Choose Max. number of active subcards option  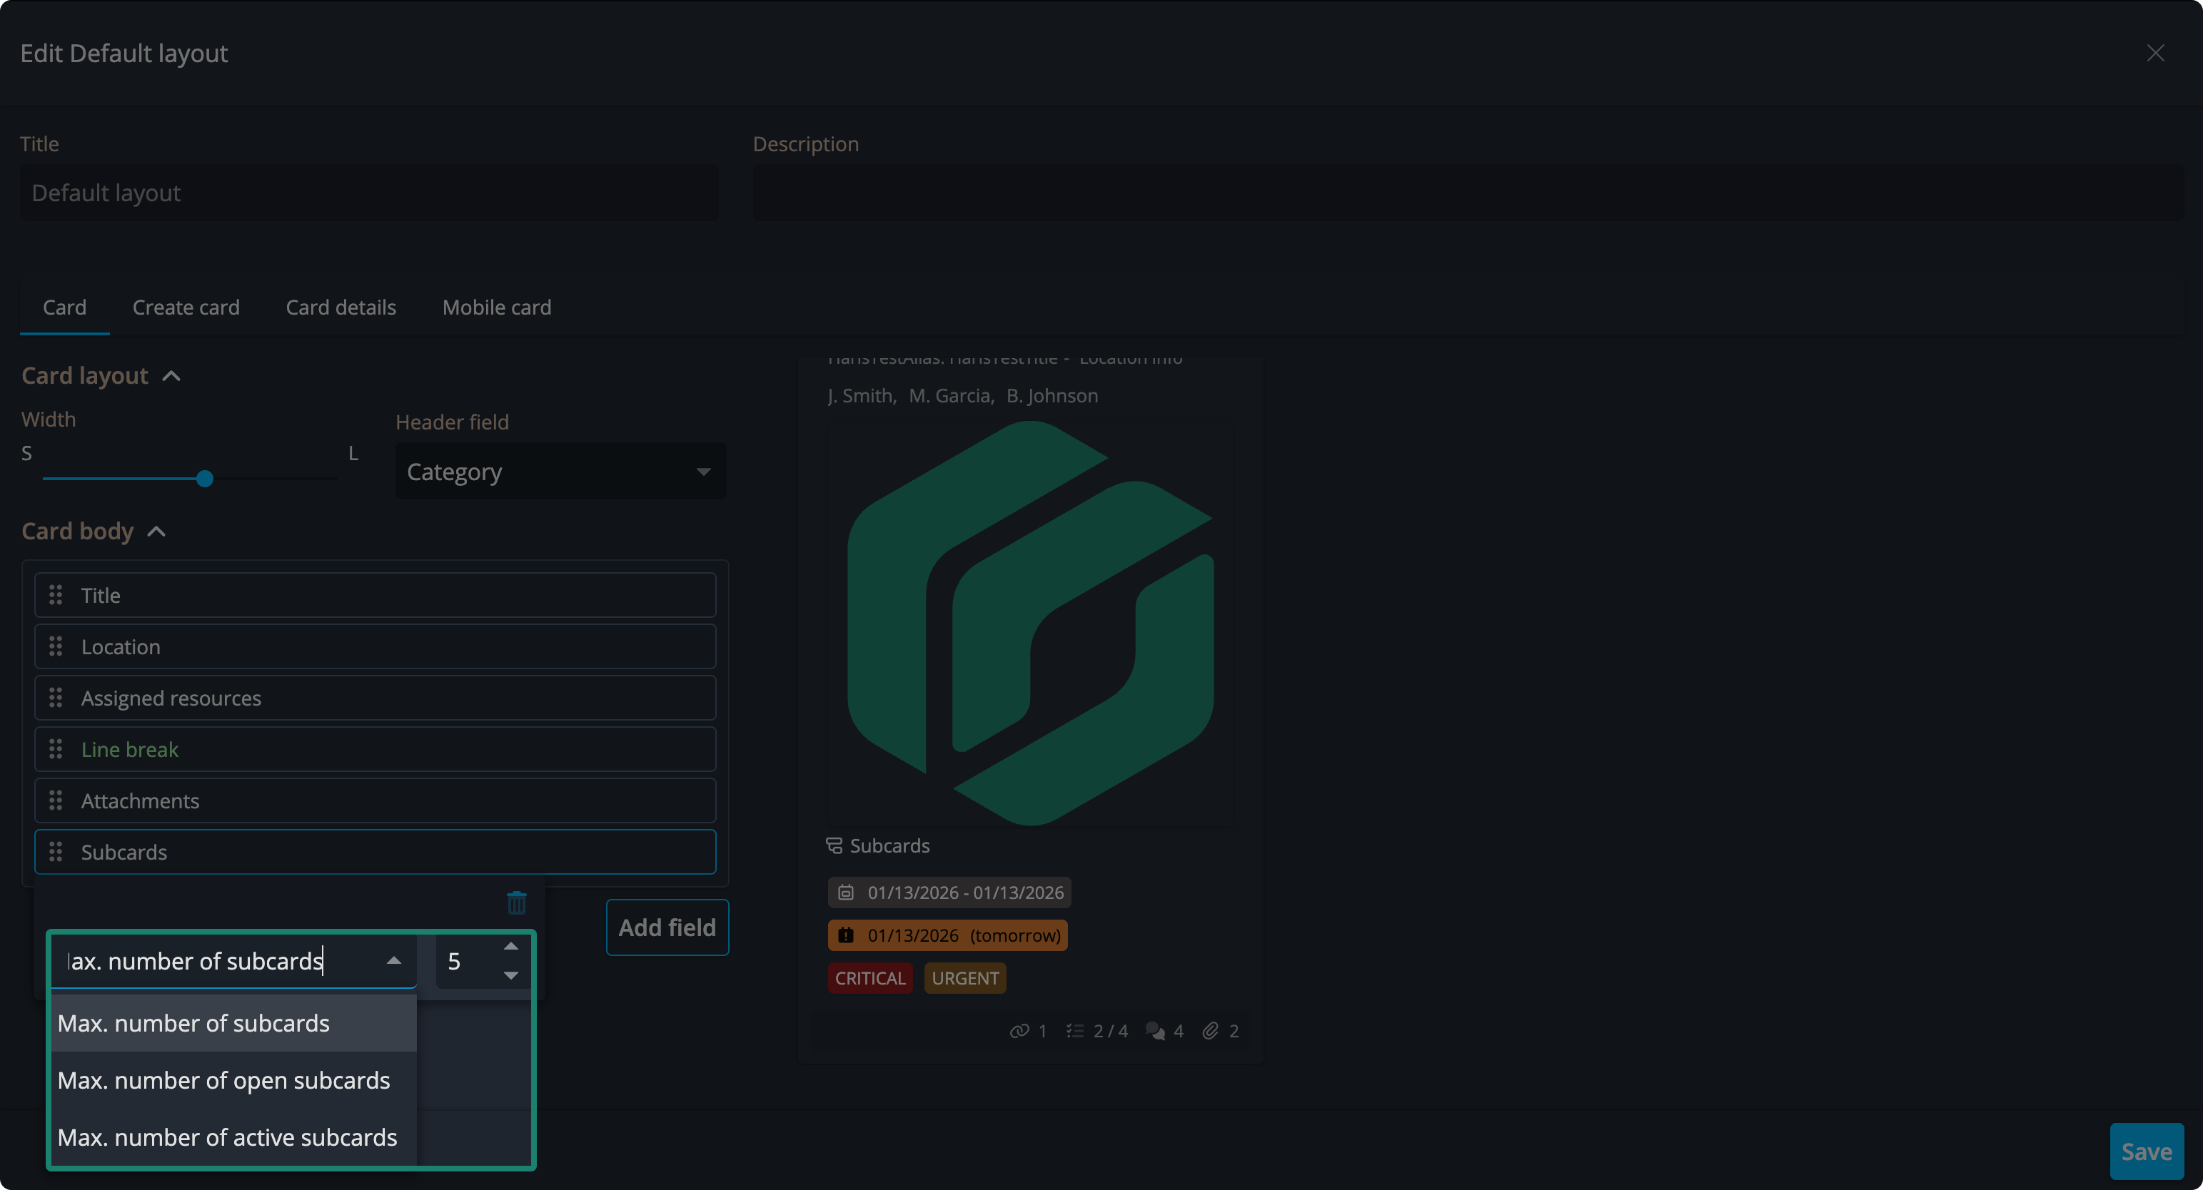pos(228,1137)
